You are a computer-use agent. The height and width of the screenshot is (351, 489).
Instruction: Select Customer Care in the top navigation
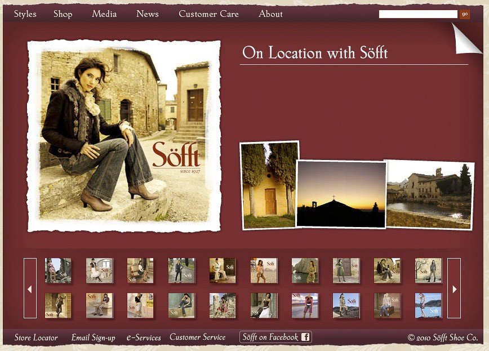tap(208, 14)
